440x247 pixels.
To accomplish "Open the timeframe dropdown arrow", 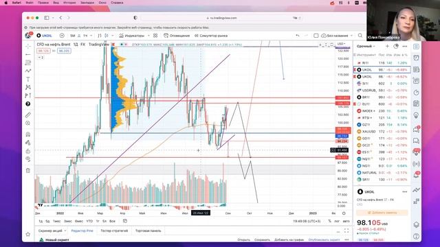I will click(91, 36).
